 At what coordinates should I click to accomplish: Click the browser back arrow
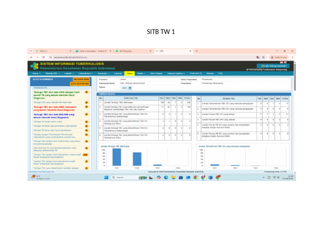[x=31, y=58]
